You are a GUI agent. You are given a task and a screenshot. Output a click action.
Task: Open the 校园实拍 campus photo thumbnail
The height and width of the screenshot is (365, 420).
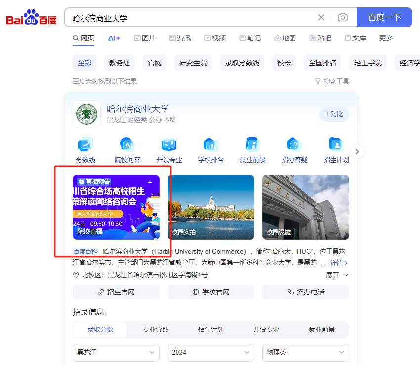click(x=211, y=207)
